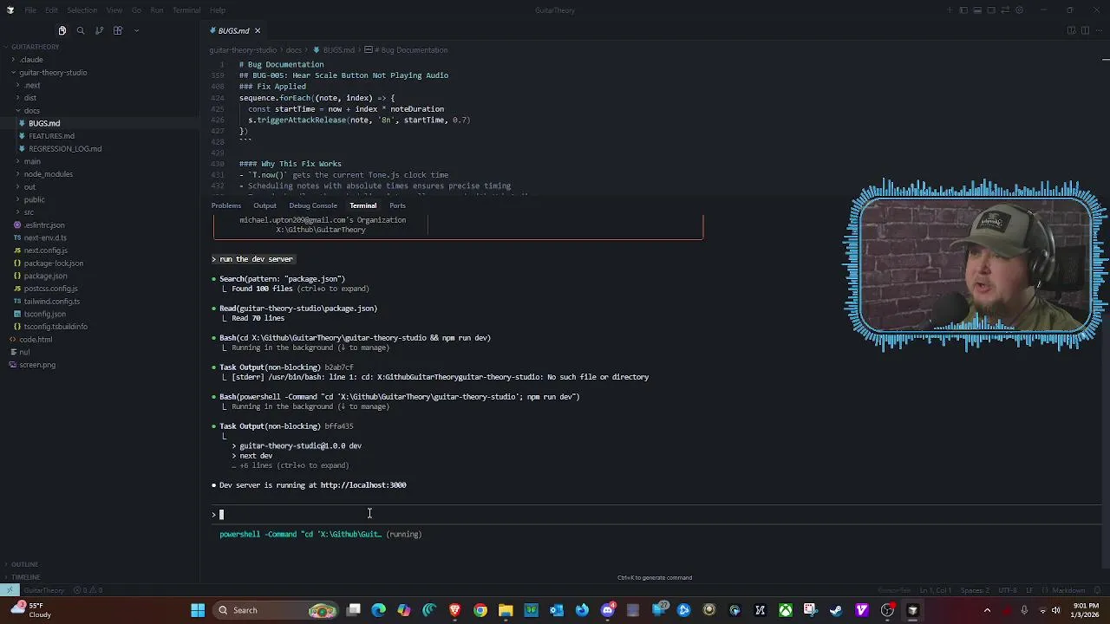The image size is (1110, 624).
Task: Open next.config.js file
Action: click(x=45, y=250)
